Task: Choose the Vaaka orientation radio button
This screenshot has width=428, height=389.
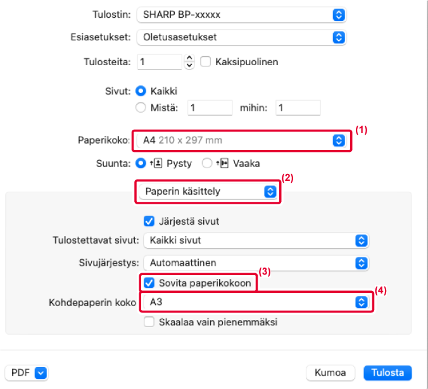Action: click(x=206, y=164)
